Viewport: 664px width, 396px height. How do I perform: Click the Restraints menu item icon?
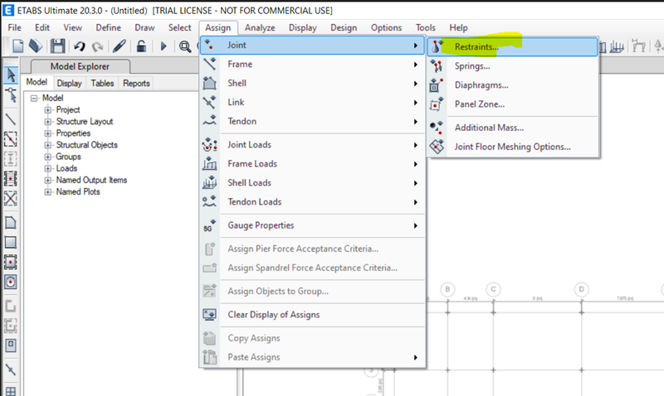(x=437, y=46)
